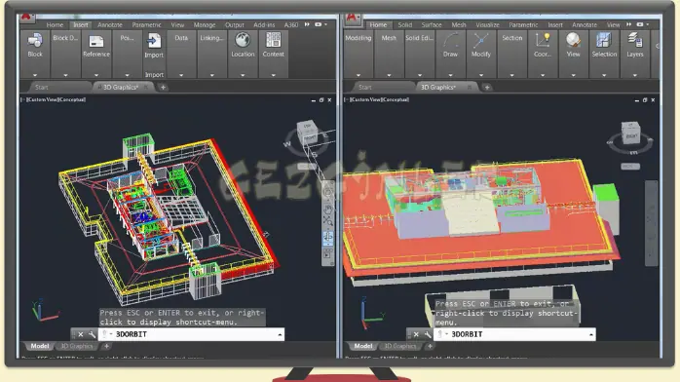
Task: Expand the Section panel dropdown
Action: [512, 75]
